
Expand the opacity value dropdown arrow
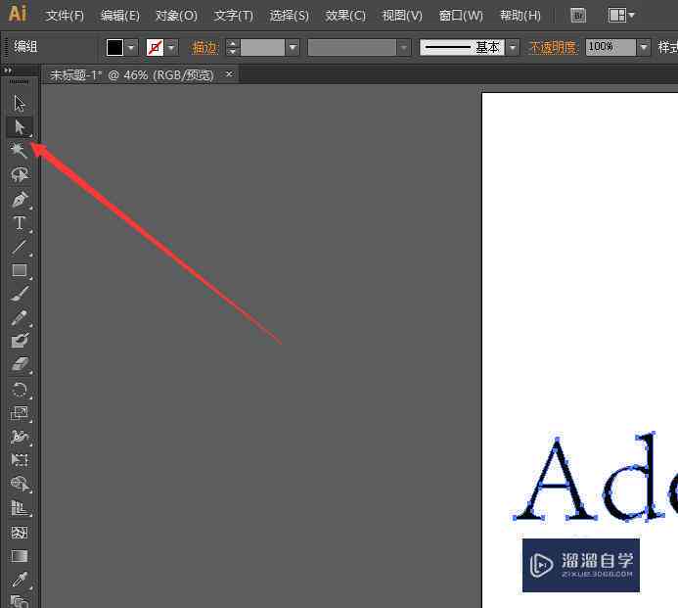pyautogui.click(x=644, y=47)
